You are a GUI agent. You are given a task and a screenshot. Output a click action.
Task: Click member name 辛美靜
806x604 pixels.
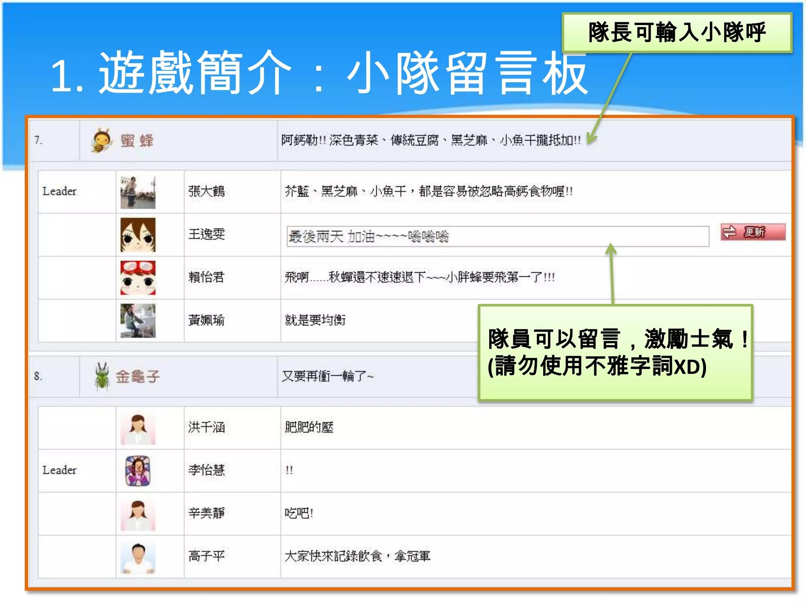pos(206,513)
